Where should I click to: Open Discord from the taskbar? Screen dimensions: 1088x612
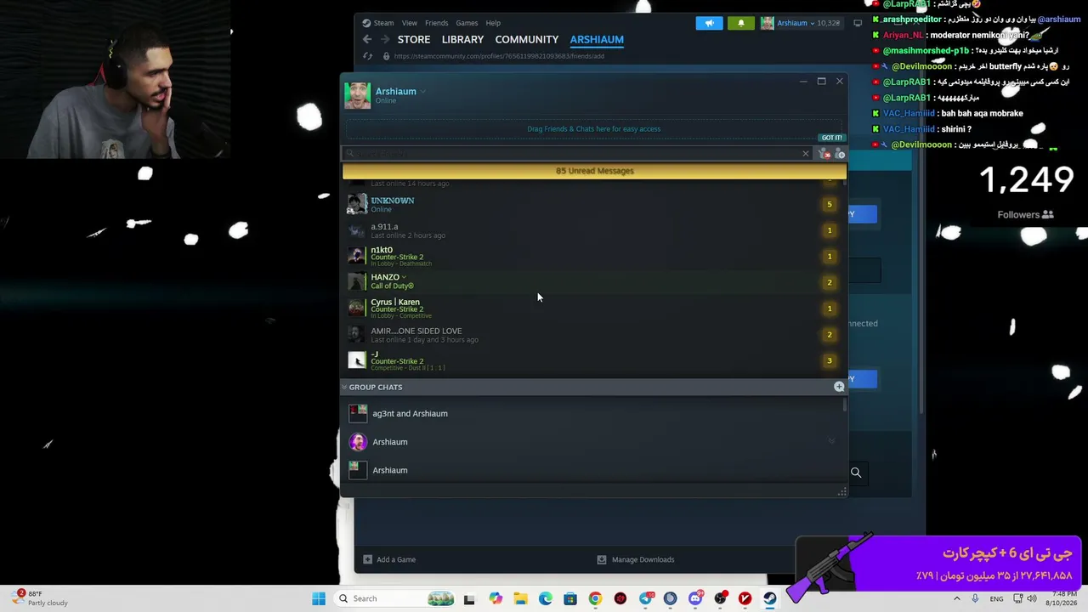coord(695,598)
